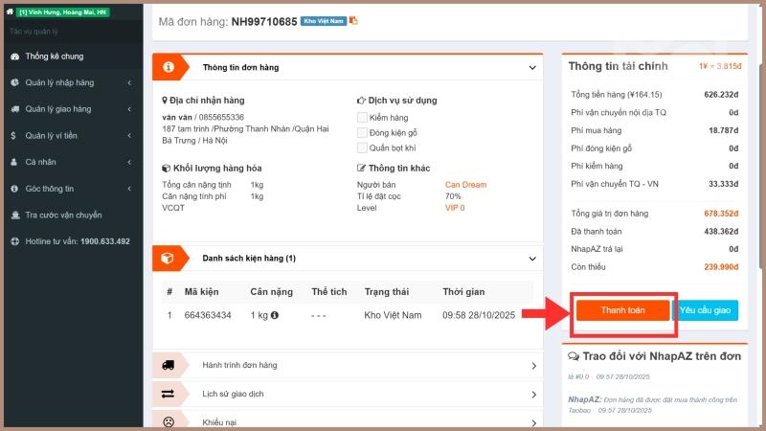Open Tra cước vận chuyển in sidebar
The image size is (766, 431).
pos(63,215)
